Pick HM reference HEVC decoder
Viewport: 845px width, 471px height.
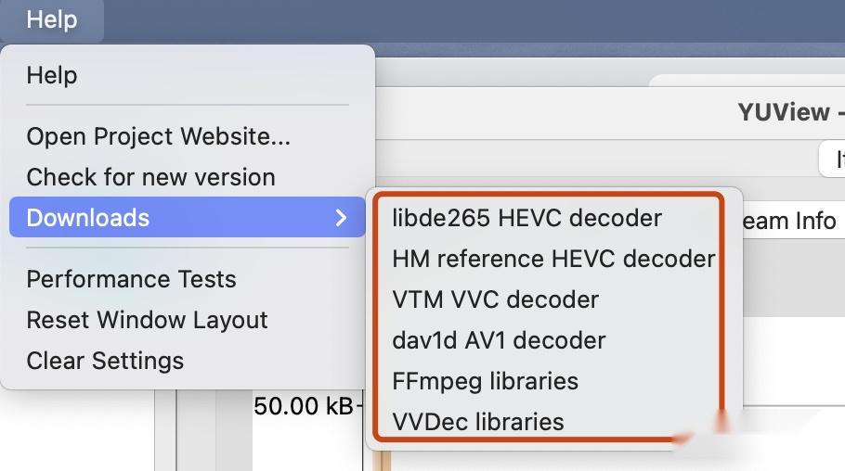point(553,259)
